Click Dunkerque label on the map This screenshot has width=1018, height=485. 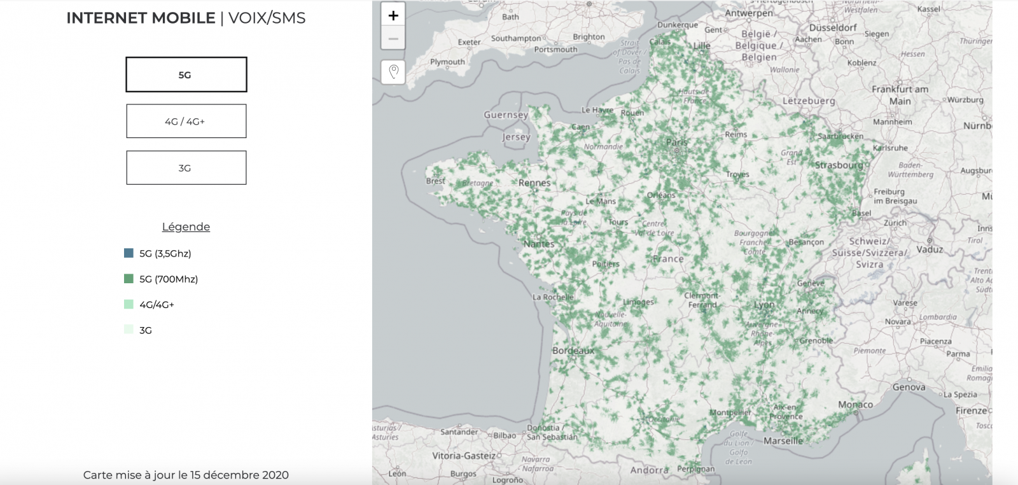(678, 25)
